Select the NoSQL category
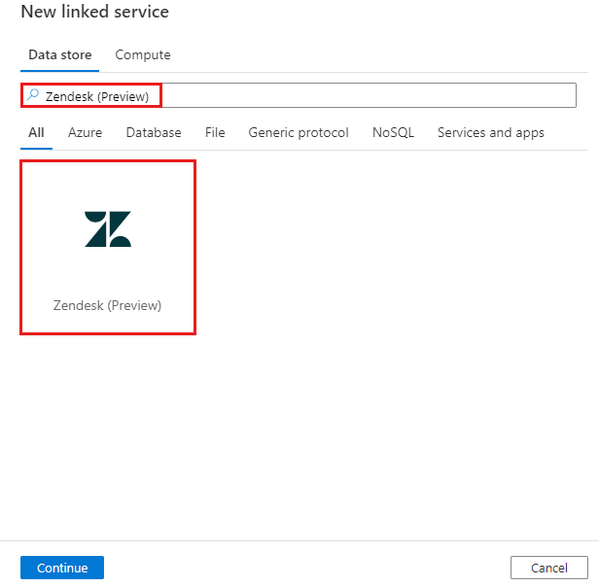The width and height of the screenshot is (599, 587). 393,132
